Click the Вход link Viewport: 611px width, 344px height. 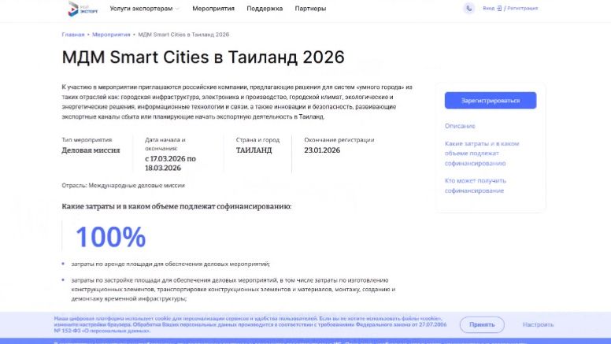[x=488, y=8]
